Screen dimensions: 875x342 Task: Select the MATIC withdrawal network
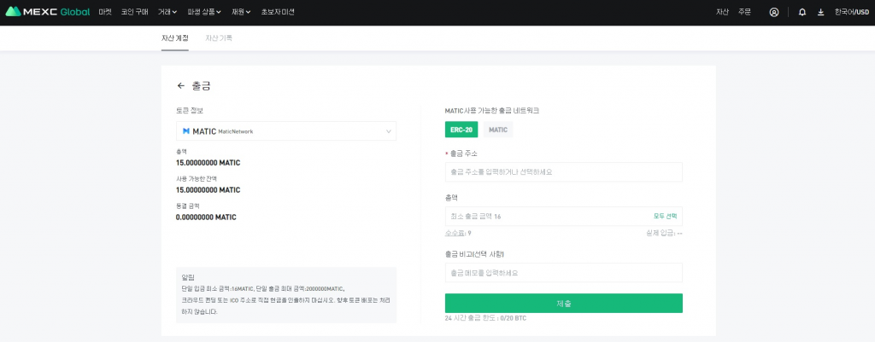(x=497, y=130)
